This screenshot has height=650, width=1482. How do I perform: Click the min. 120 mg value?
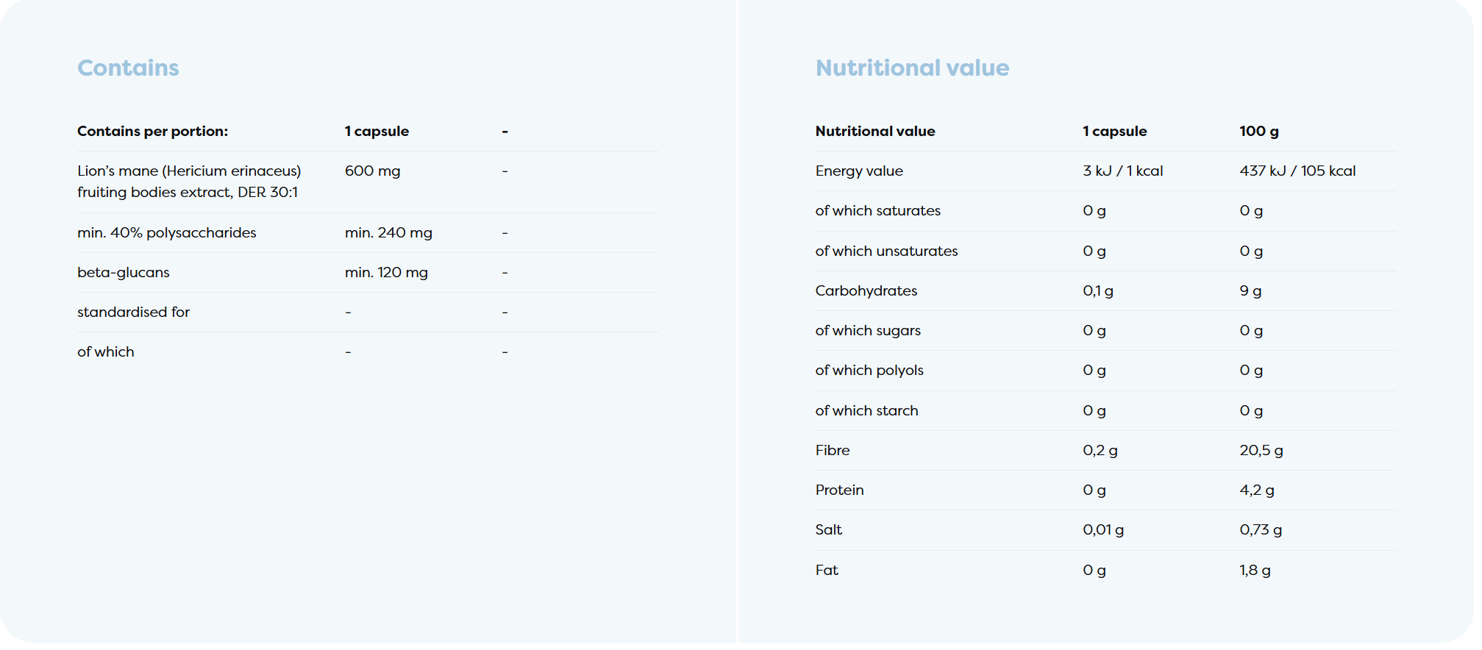386,273
